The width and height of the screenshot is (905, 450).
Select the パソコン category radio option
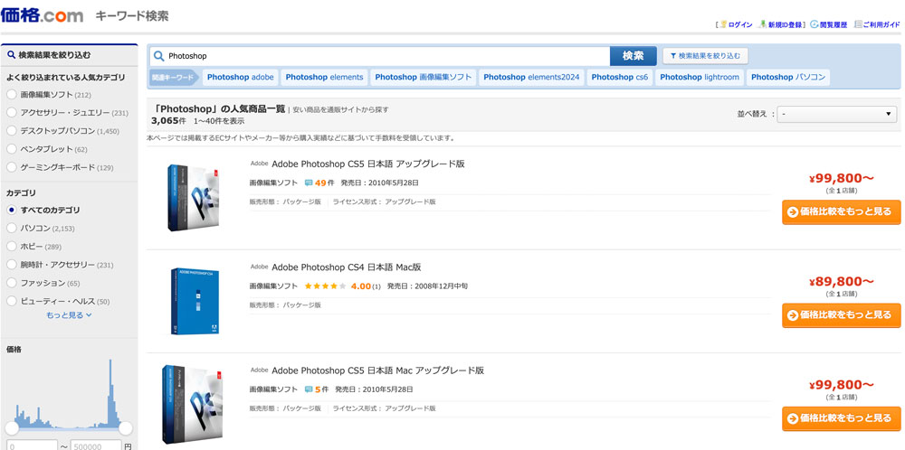pos(12,229)
